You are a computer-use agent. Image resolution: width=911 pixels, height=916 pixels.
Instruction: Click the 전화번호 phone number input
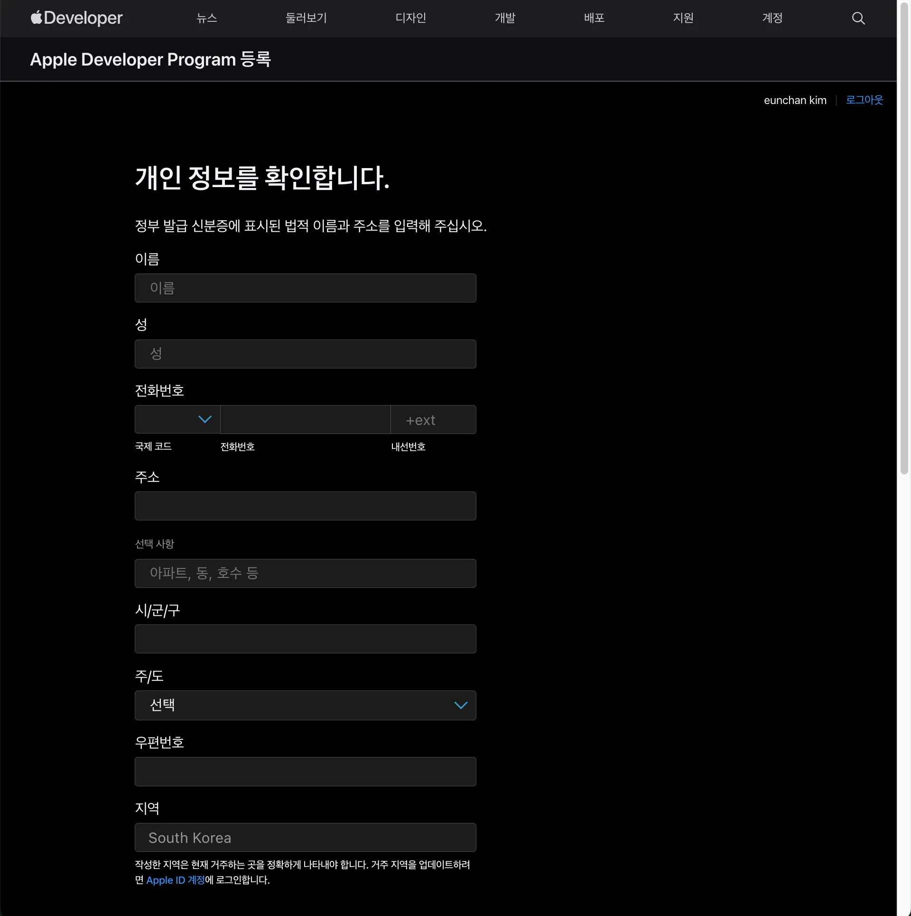(305, 419)
